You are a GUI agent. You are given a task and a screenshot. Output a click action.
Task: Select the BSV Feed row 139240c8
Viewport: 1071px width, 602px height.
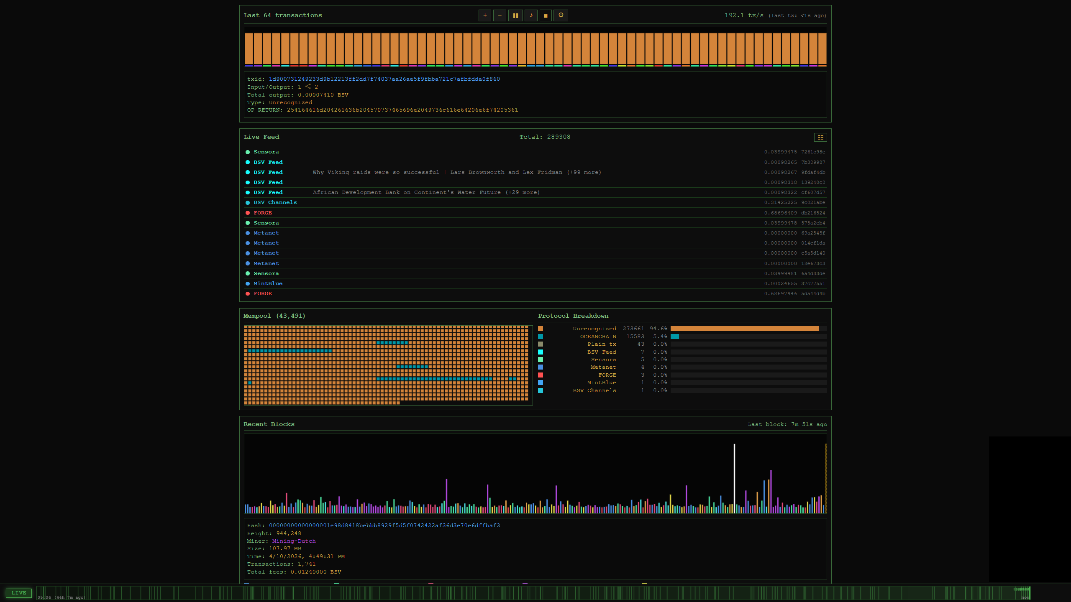click(535, 182)
